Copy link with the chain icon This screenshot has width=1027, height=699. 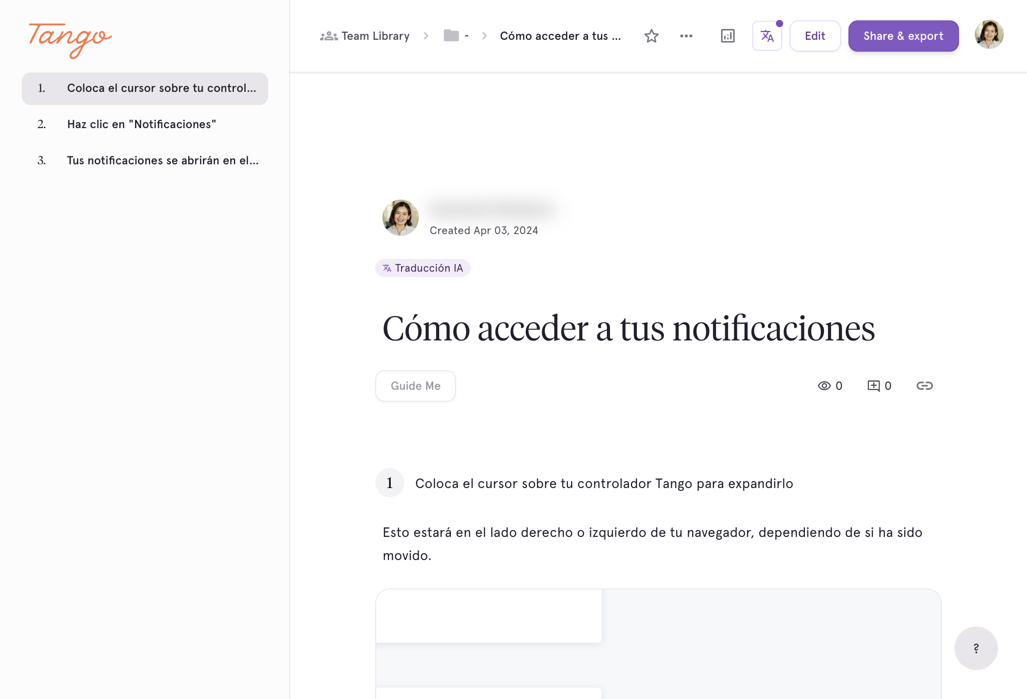click(925, 386)
